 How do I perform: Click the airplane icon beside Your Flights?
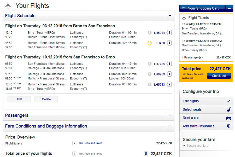point(8,6)
